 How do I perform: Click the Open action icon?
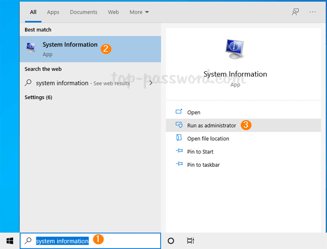pos(179,111)
